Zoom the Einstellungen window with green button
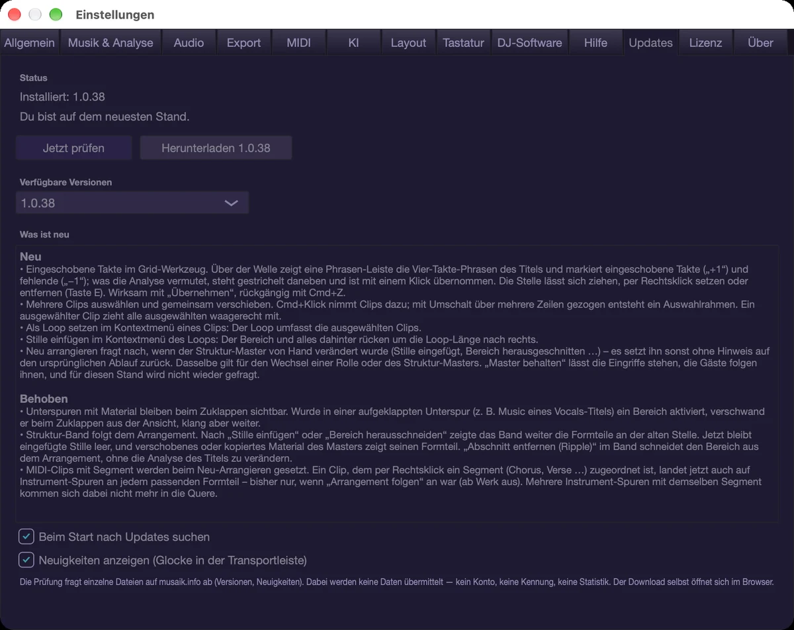This screenshot has width=794, height=630. [56, 15]
